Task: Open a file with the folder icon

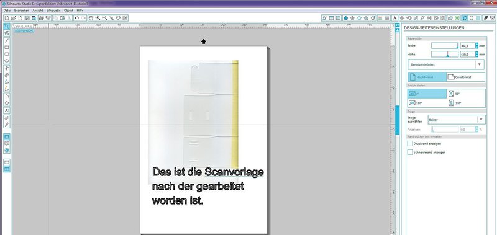Action: [x=14, y=18]
